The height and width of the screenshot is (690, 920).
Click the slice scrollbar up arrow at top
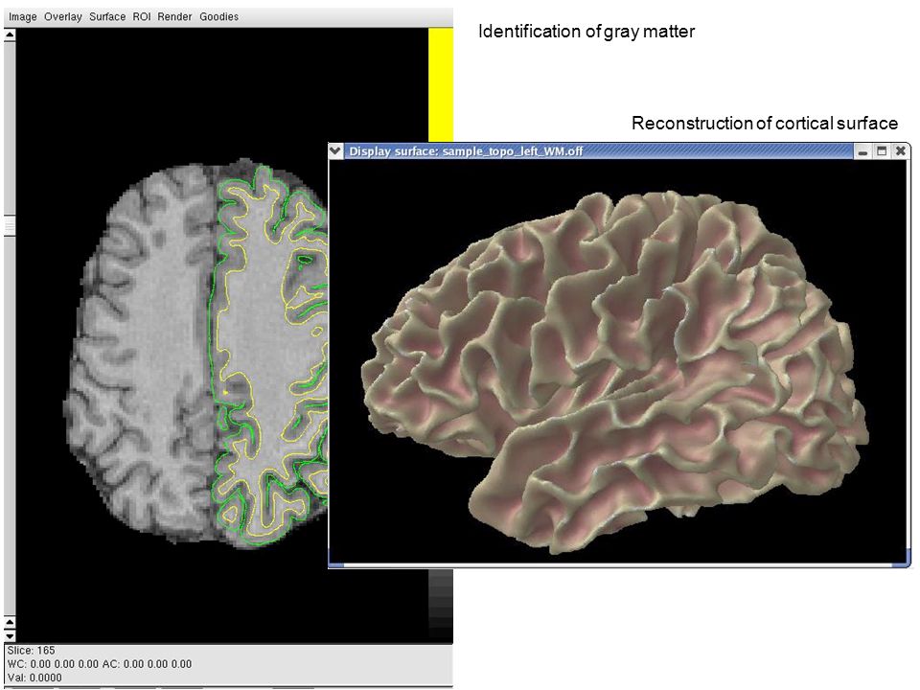coord(10,35)
